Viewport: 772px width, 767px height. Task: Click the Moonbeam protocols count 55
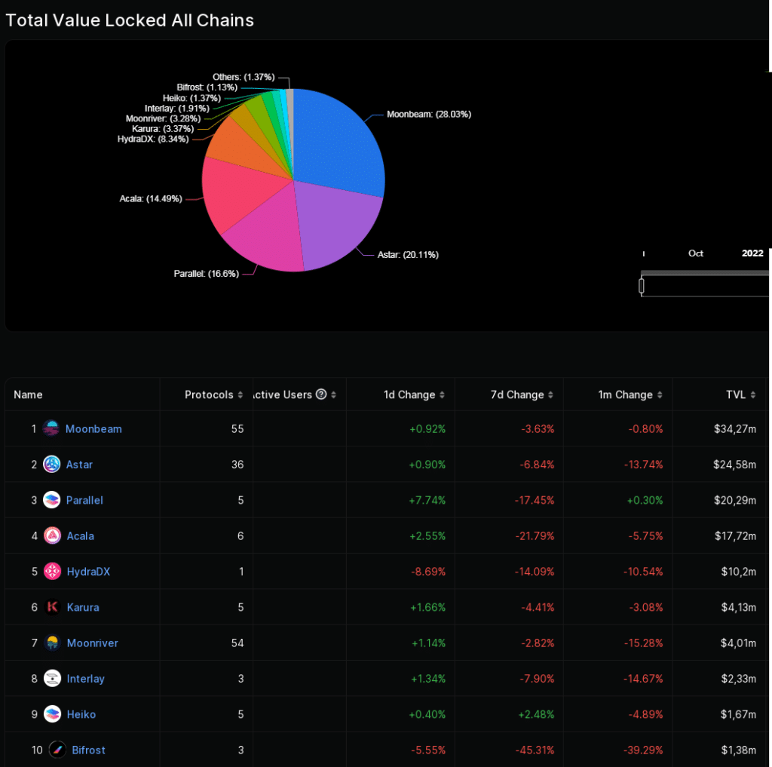[x=237, y=428]
